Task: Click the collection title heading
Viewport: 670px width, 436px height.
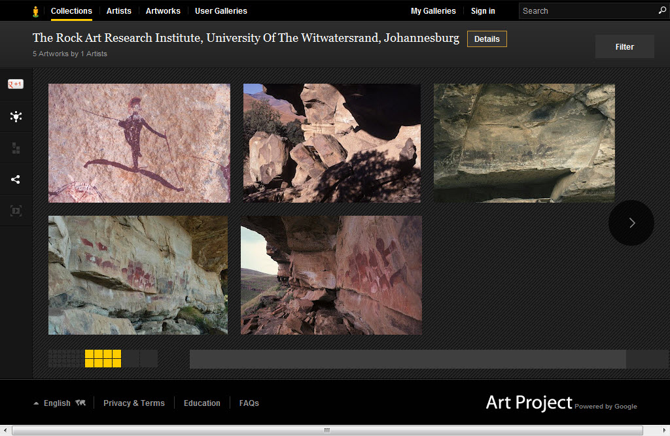Action: 246,38
